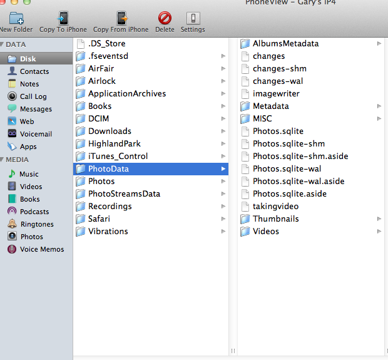This screenshot has height=360, width=388.
Task: Select the Photos.sqlite.aside file
Action: click(311, 194)
